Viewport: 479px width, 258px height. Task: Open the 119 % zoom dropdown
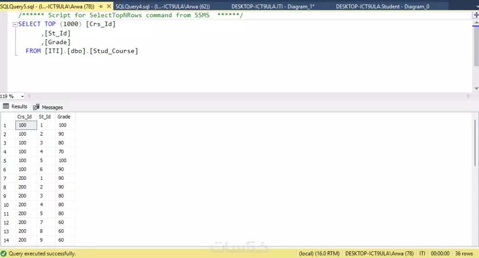tap(23, 96)
